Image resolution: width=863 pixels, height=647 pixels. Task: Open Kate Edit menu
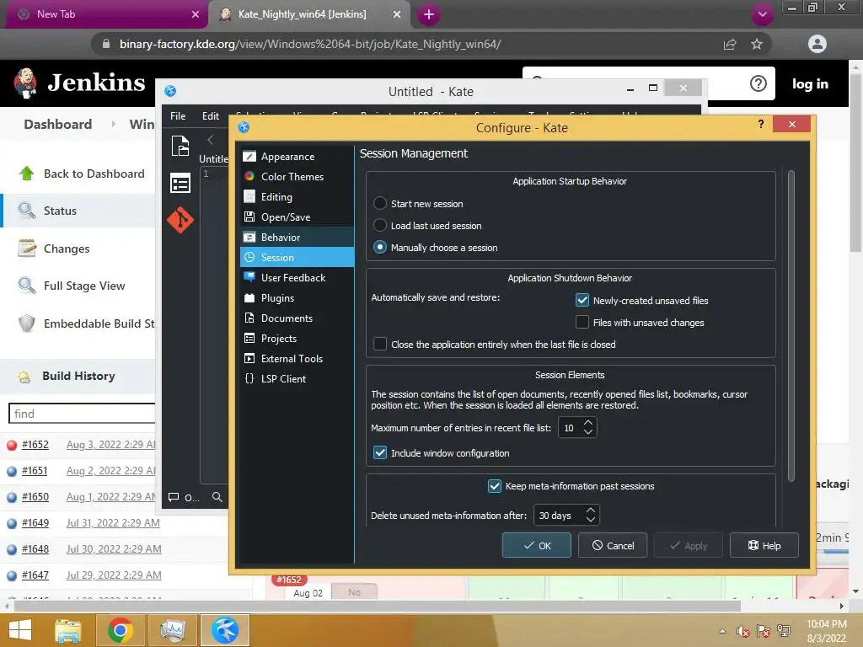(x=210, y=116)
